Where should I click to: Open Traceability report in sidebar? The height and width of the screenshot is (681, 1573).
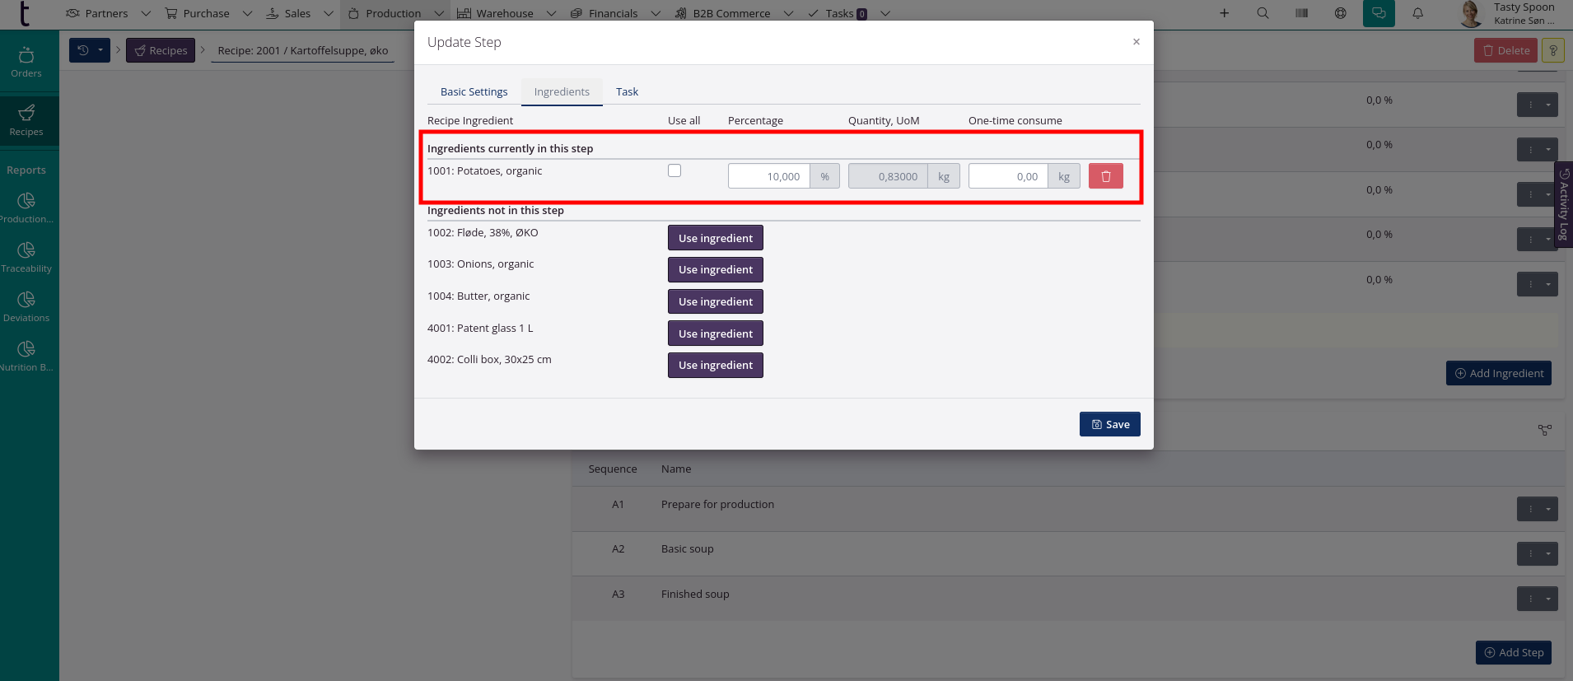point(26,257)
